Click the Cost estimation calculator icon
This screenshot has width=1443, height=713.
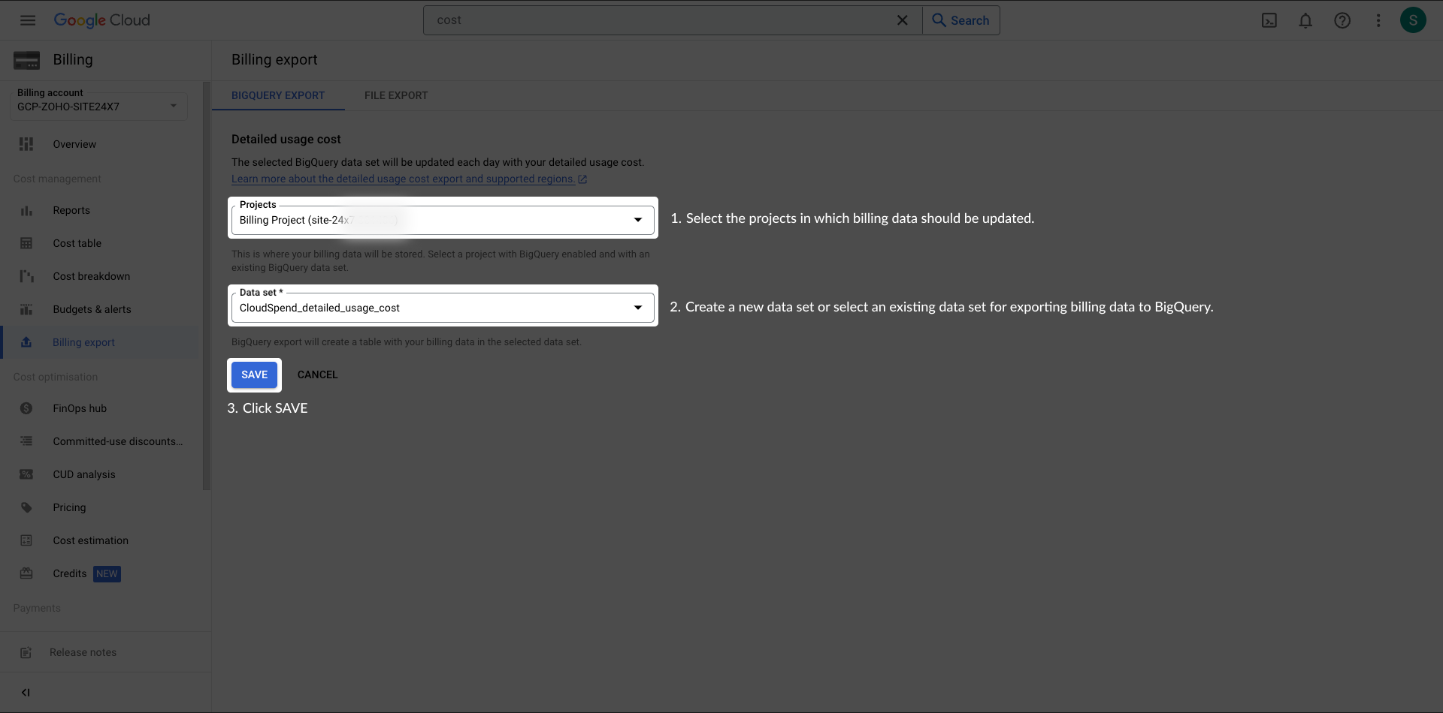pos(26,540)
